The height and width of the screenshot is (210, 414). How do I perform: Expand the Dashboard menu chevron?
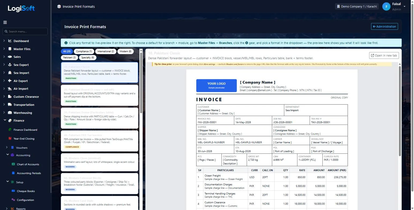pyautogui.click(x=4, y=41)
